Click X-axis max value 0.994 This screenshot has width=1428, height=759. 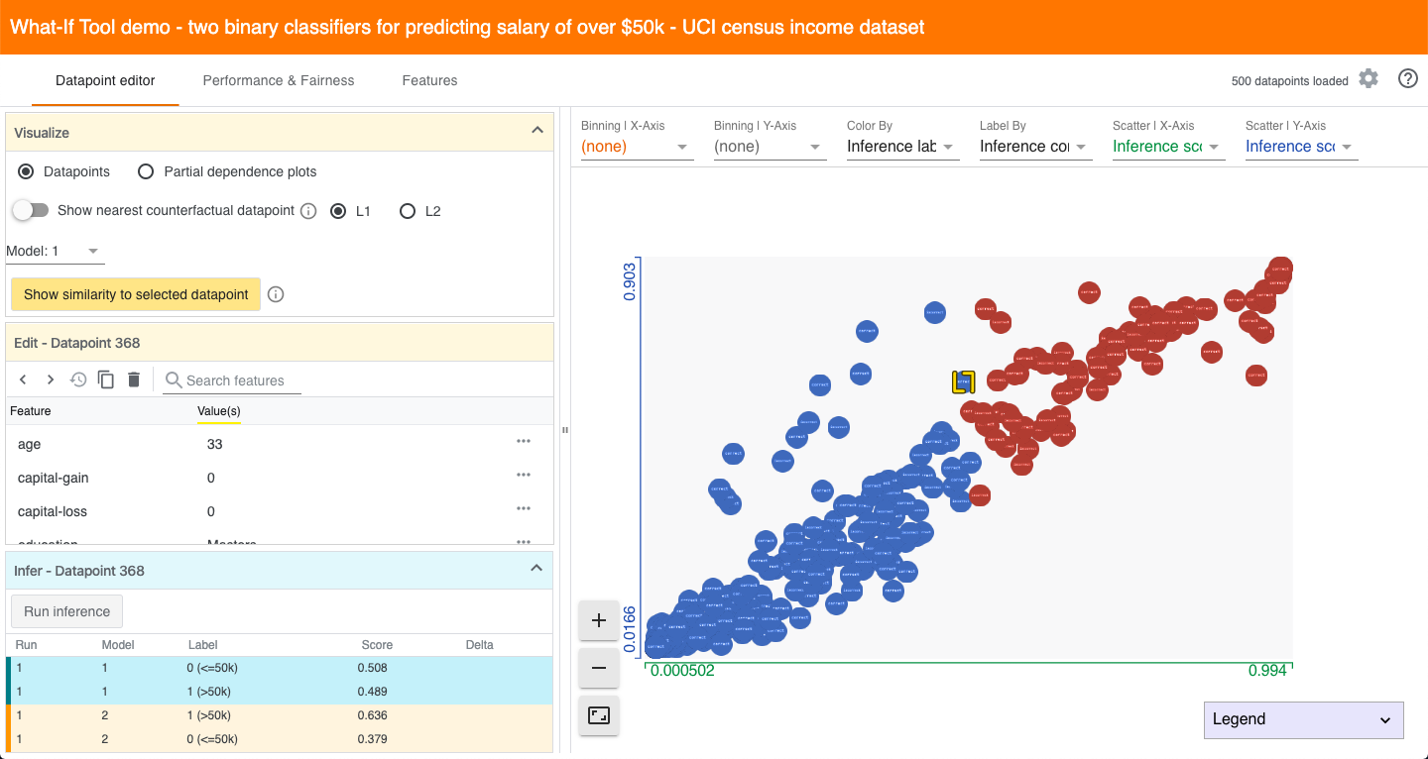1267,671
